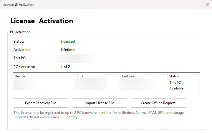The height and width of the screenshot is (133, 212).
Task: Click the license registration note text
Action: (99, 115)
